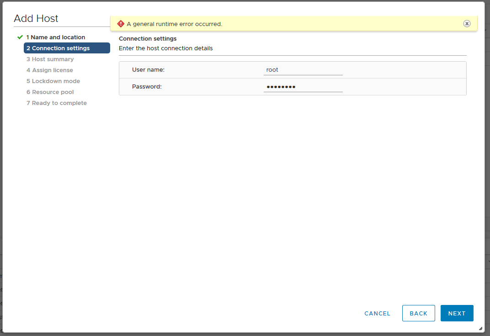This screenshot has height=336, width=490.
Task: Click the Add Host dialog title
Action: click(36, 19)
